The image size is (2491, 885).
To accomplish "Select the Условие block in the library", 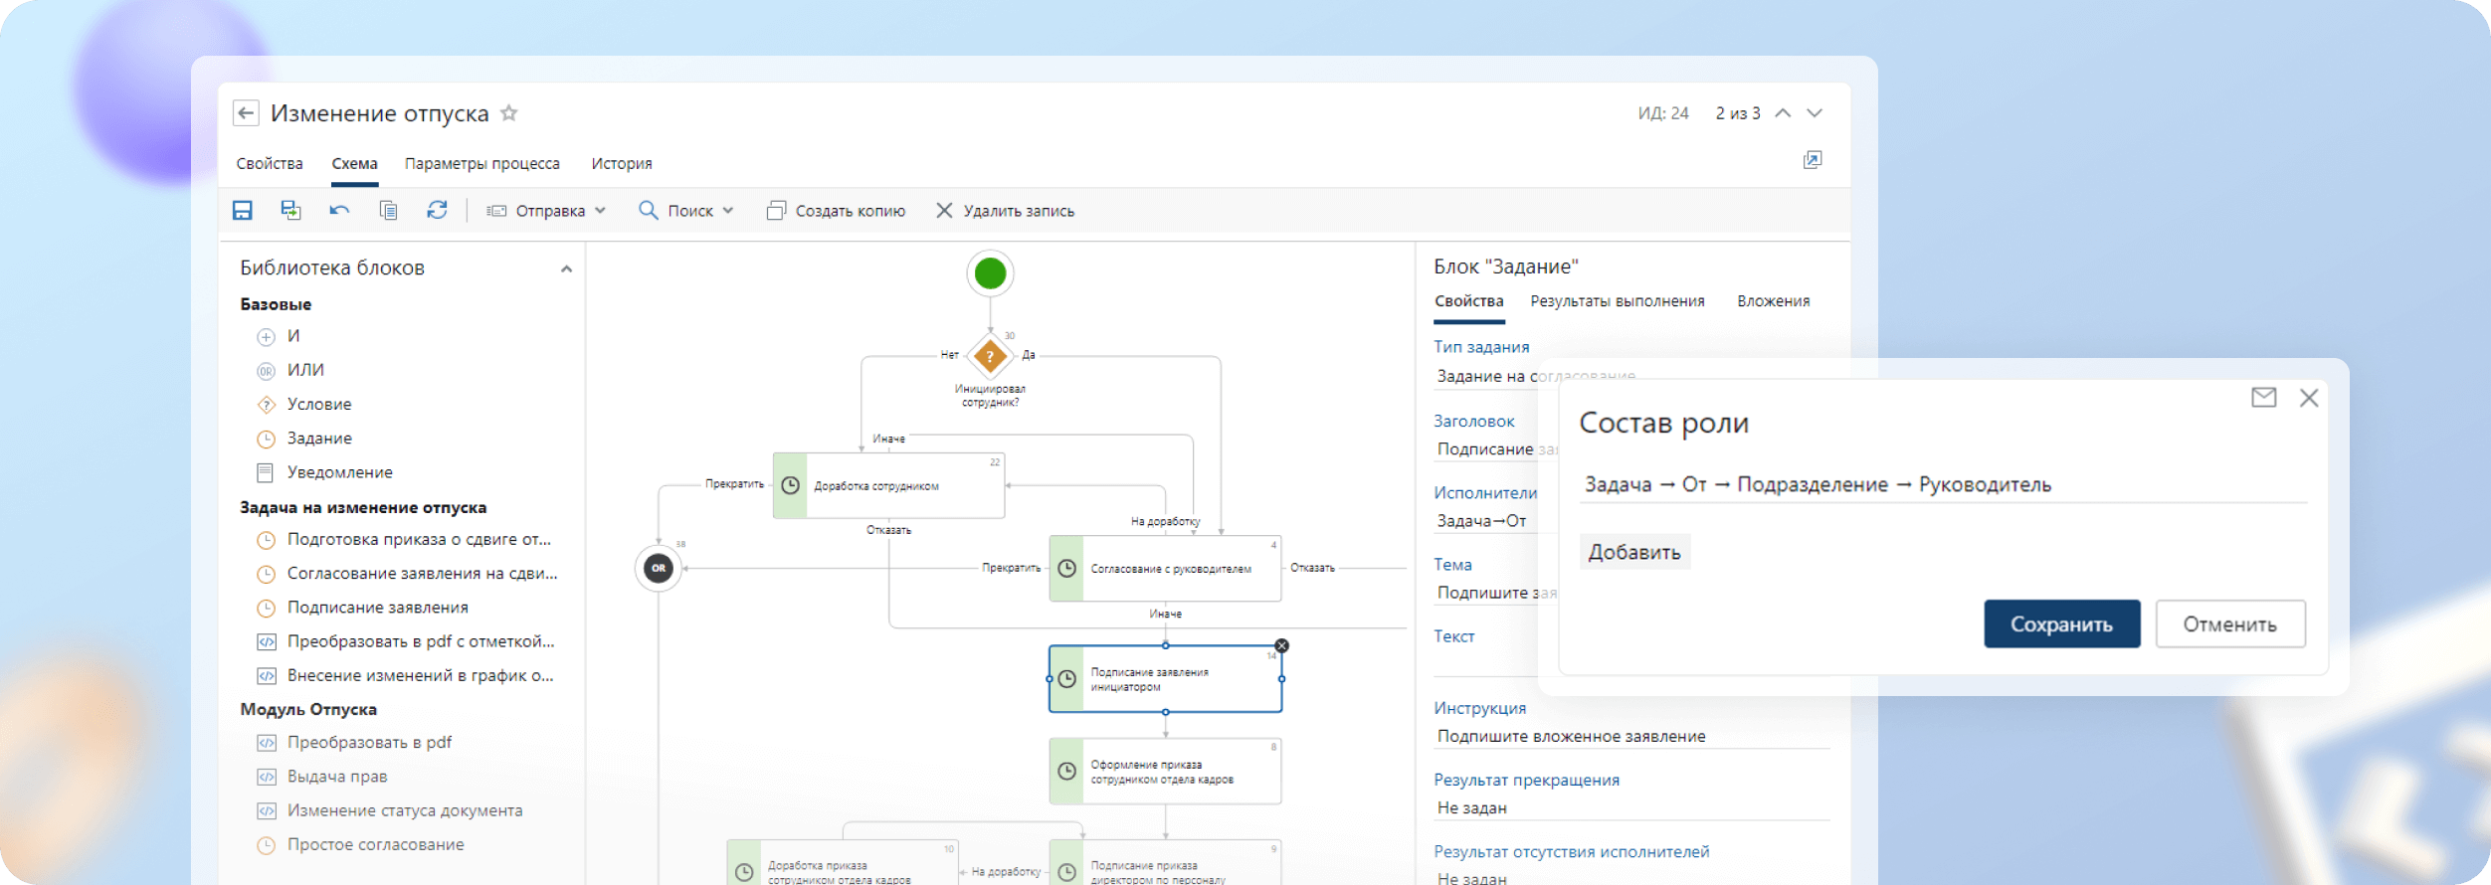I will point(304,404).
